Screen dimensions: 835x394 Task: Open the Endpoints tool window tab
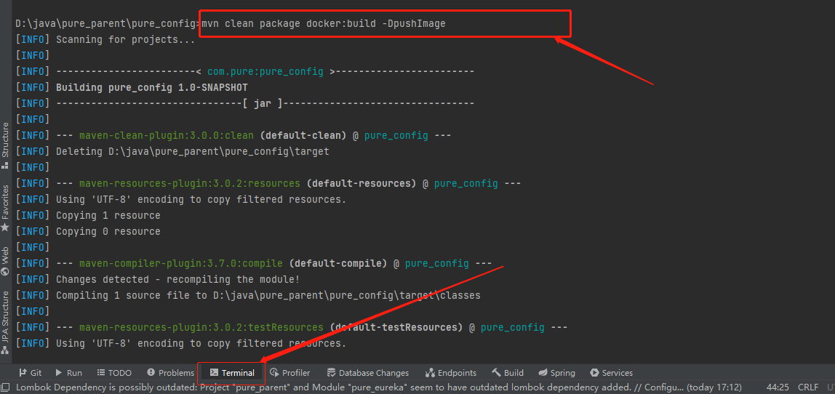click(450, 373)
